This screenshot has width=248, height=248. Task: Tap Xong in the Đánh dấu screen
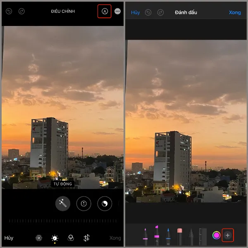point(235,12)
